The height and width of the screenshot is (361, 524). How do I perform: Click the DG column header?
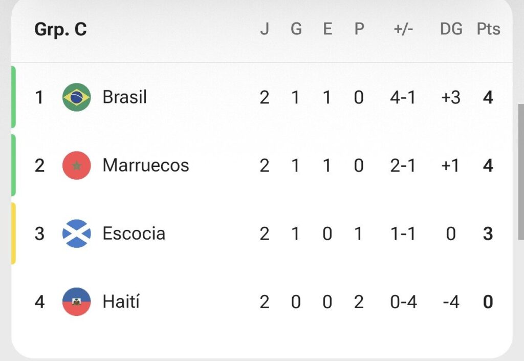451,29
